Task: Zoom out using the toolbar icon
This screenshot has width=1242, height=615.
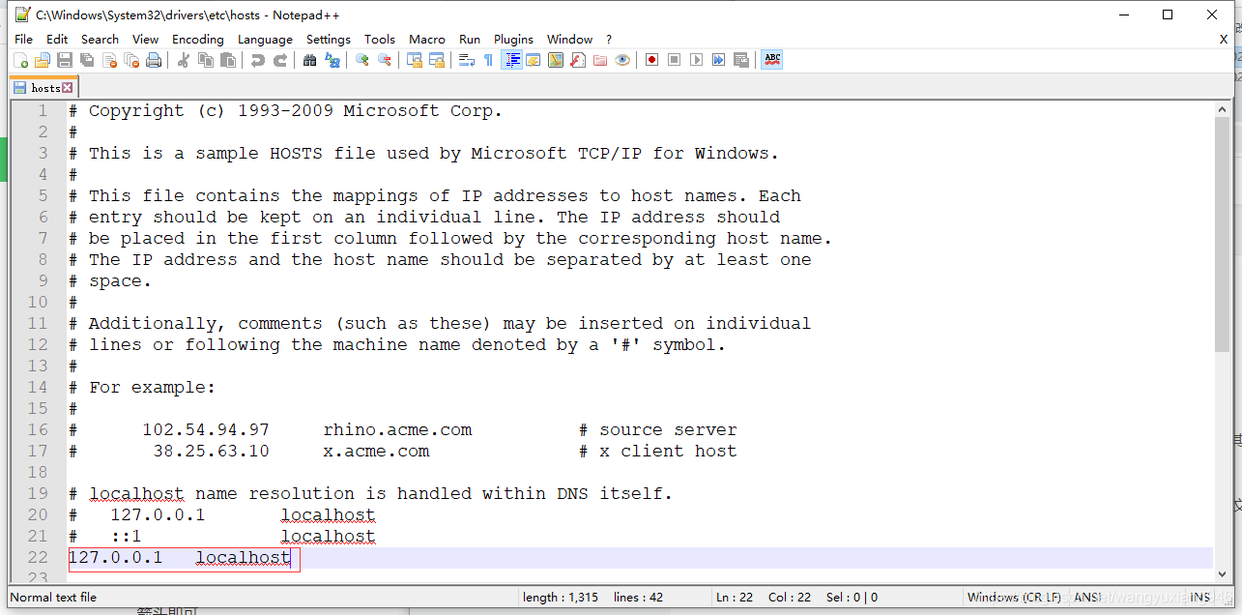Action: click(385, 60)
